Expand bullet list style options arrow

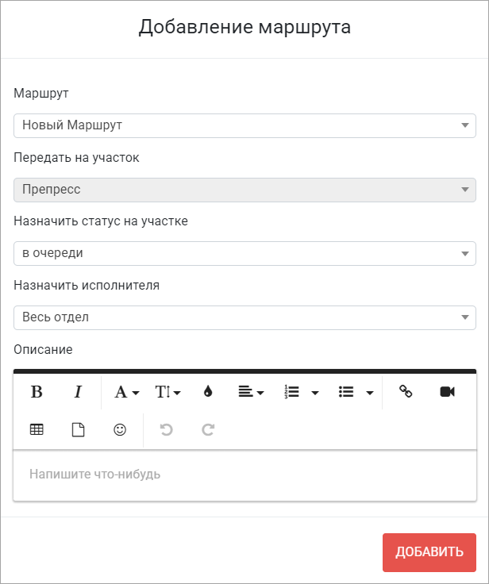(370, 393)
